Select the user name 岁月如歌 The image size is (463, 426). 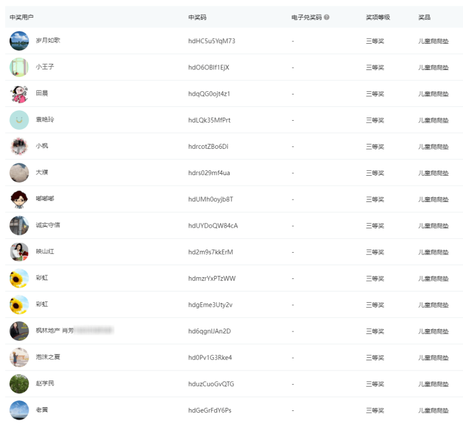pyautogui.click(x=48, y=41)
